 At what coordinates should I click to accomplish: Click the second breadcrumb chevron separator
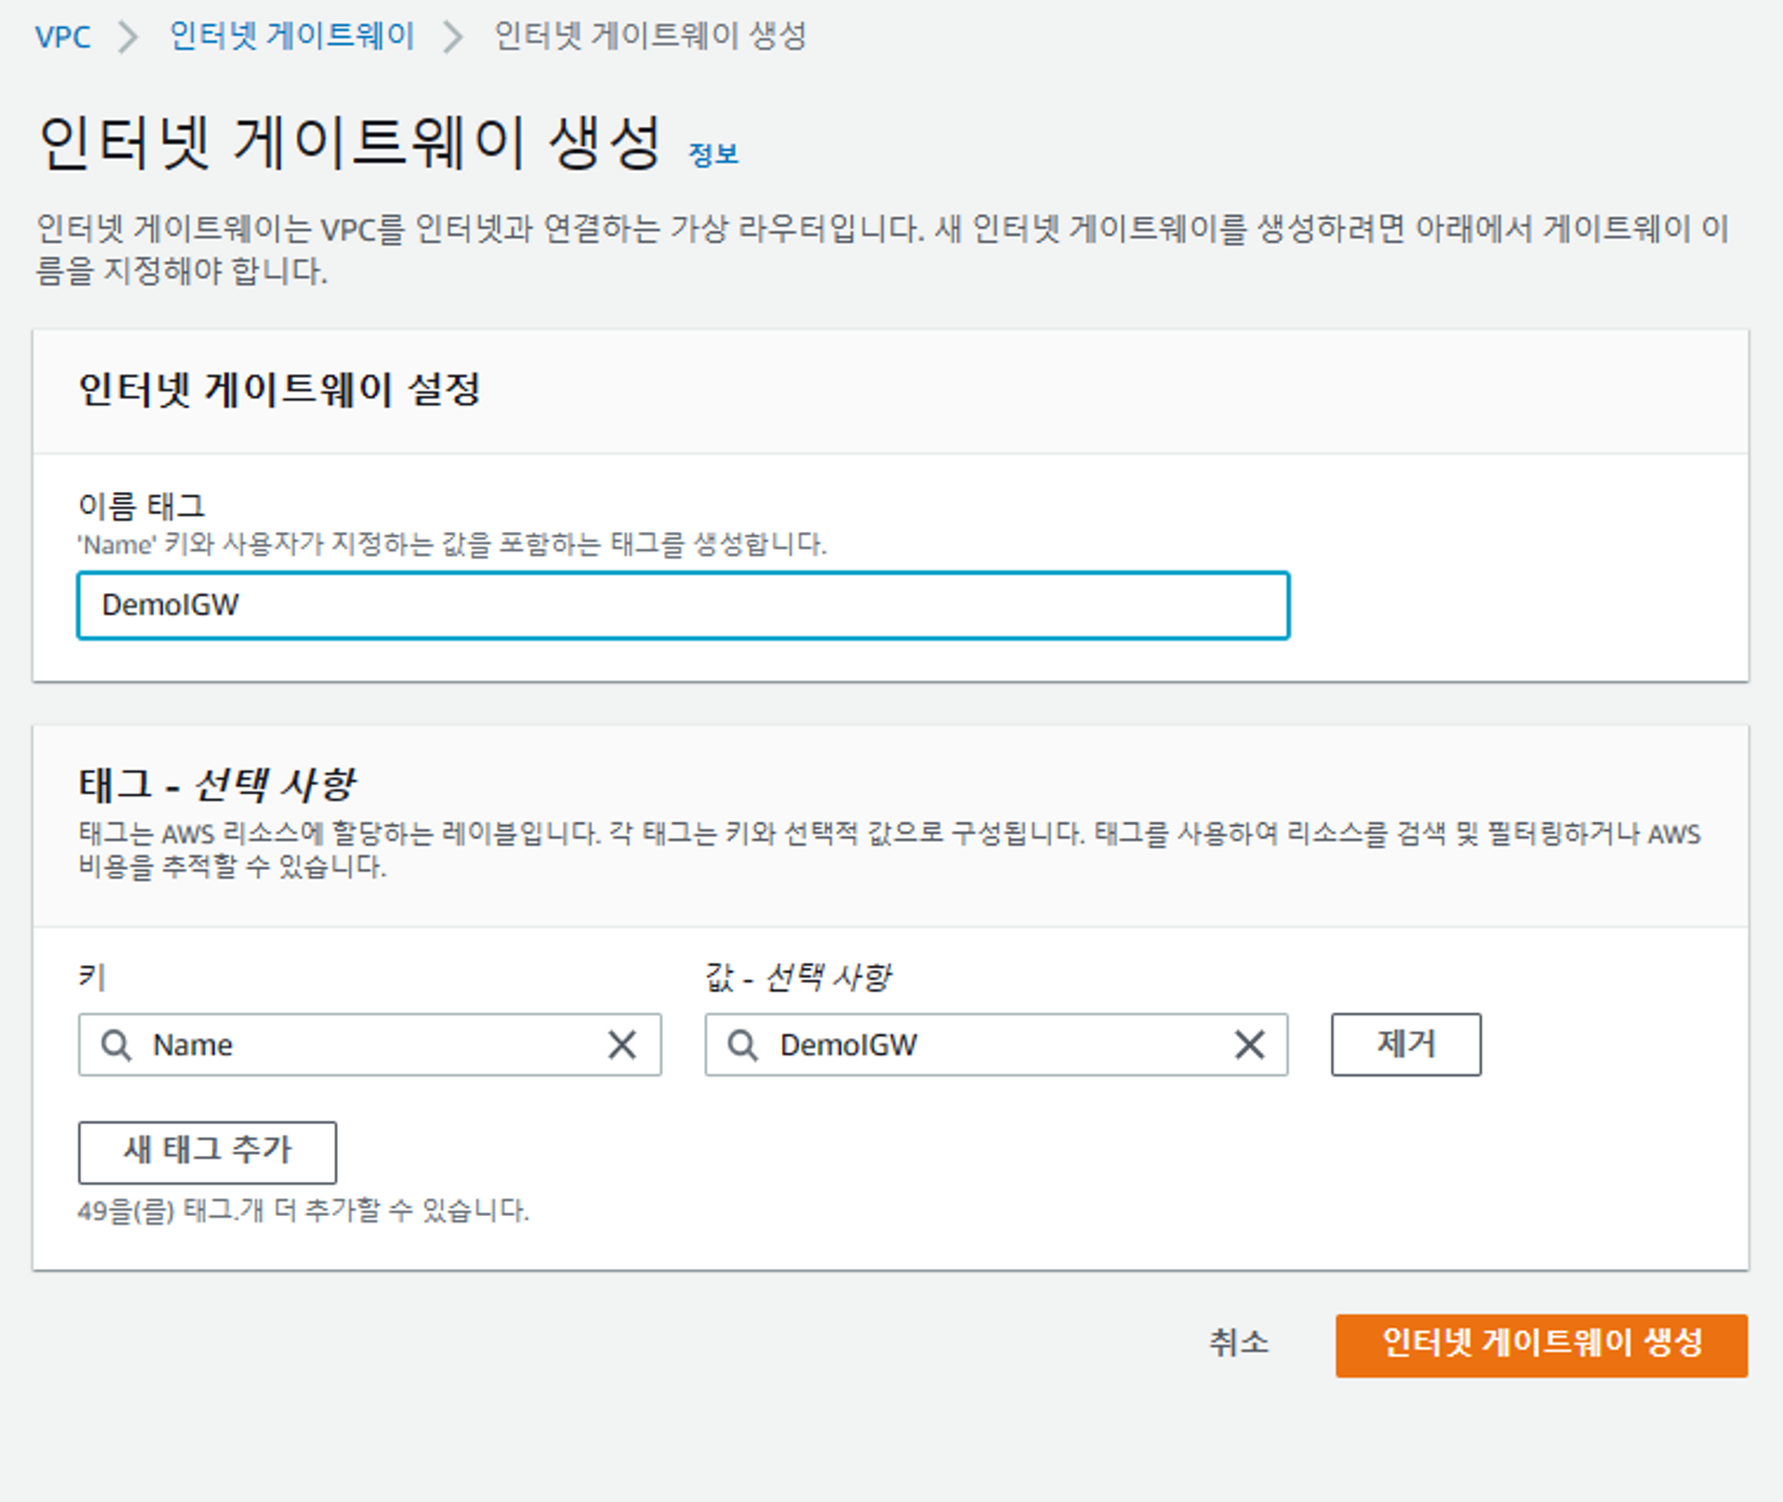pyautogui.click(x=452, y=37)
